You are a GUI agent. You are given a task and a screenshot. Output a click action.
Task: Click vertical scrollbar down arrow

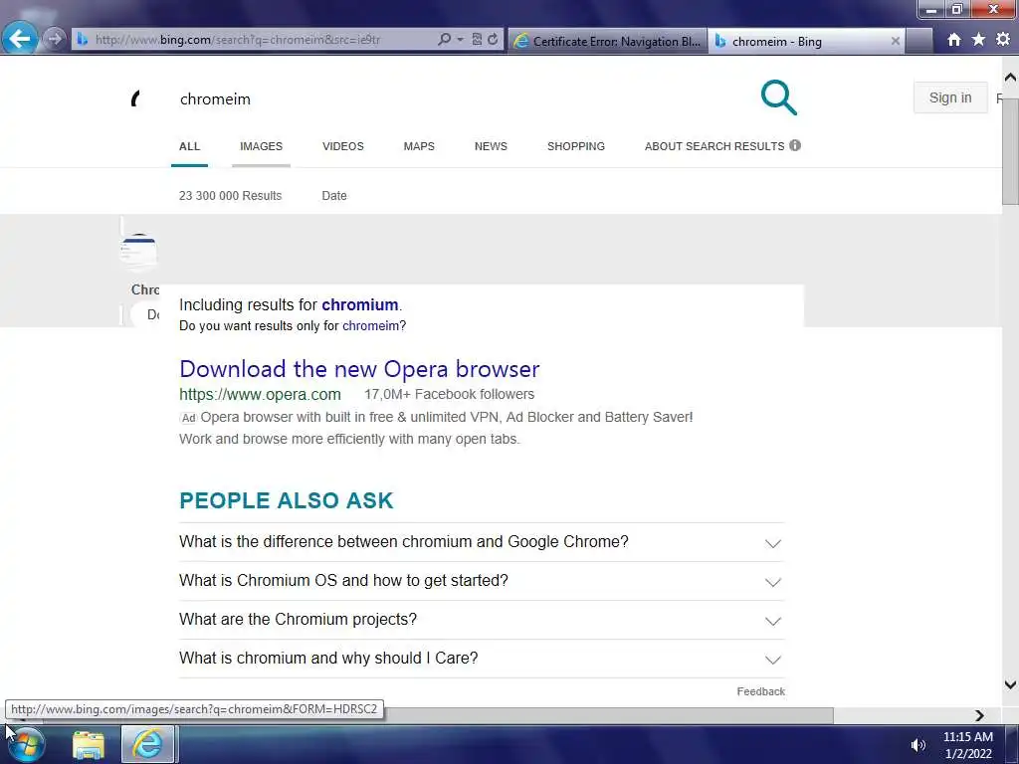(1010, 684)
